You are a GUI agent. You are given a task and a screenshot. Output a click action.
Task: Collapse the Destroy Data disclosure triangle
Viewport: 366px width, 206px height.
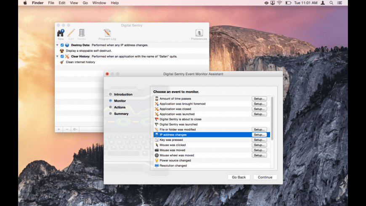click(x=57, y=45)
